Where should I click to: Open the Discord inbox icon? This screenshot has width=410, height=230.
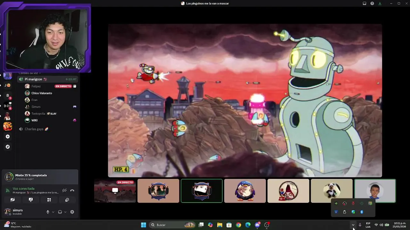click(365, 4)
